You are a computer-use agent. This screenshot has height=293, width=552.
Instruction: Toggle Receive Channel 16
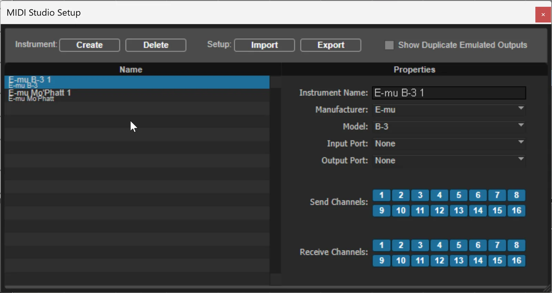coord(516,261)
